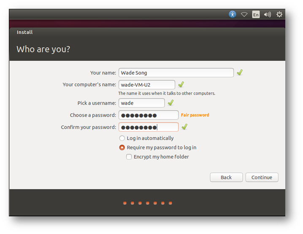The width and height of the screenshot is (303, 234).
Task: Open the system gear menu
Action: click(x=279, y=14)
